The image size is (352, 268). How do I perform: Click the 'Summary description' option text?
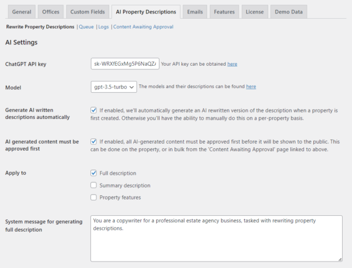[125, 185]
